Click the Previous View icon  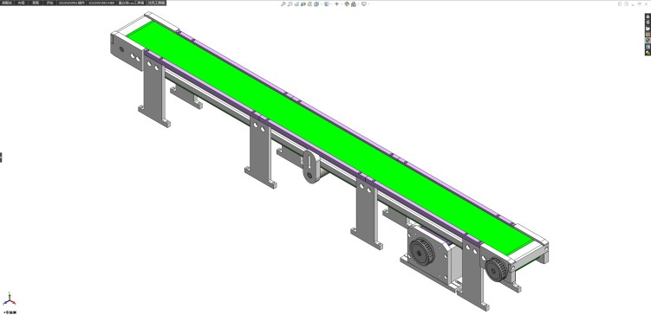[296, 4]
